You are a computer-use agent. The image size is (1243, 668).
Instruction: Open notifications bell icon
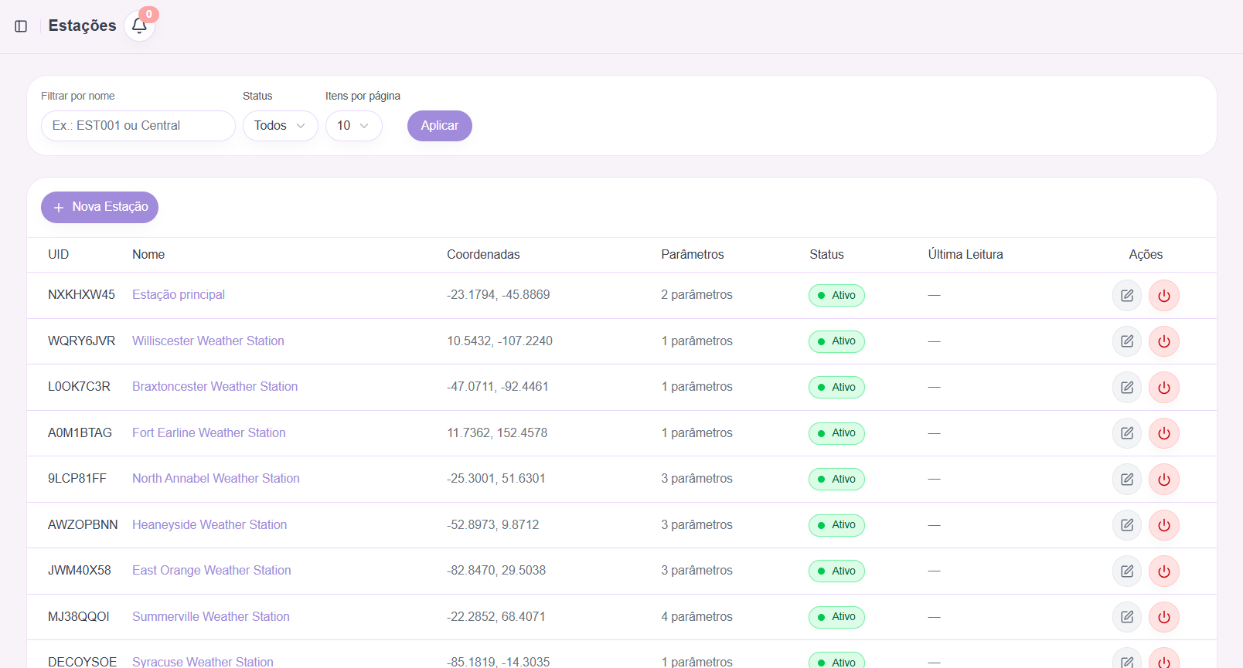pyautogui.click(x=139, y=26)
